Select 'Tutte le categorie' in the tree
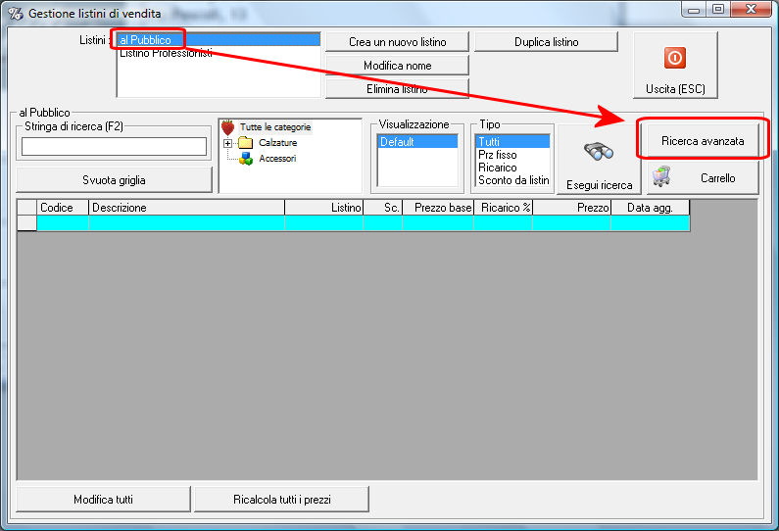This screenshot has height=531, width=779. coord(275,127)
